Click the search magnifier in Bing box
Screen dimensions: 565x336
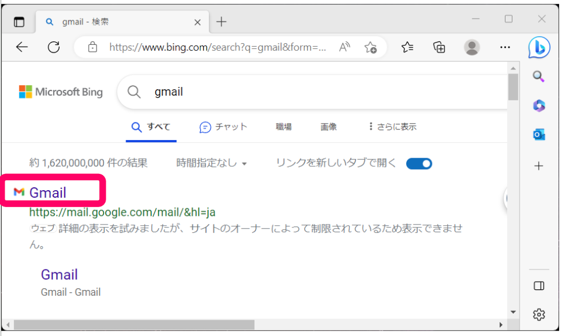134,92
